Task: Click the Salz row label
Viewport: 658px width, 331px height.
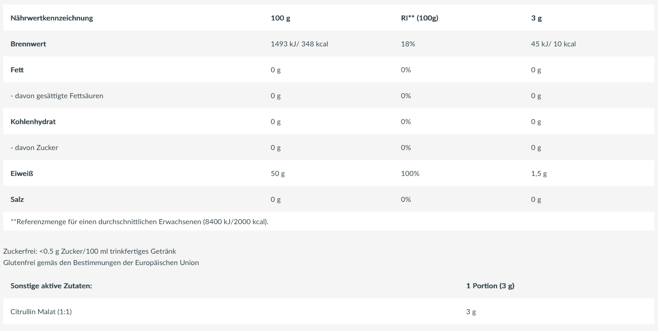Action: click(17, 200)
